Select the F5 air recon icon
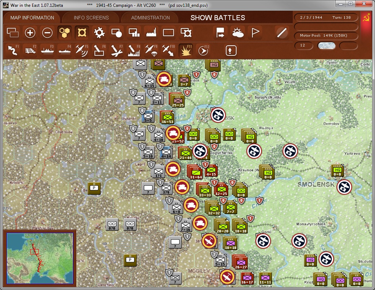 click(x=82, y=50)
